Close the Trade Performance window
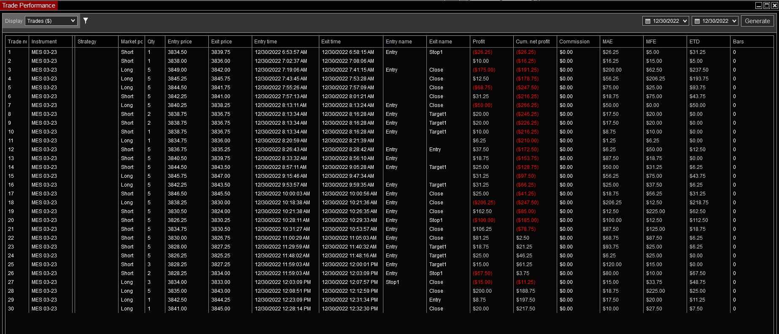This screenshot has width=779, height=334. [774, 5]
